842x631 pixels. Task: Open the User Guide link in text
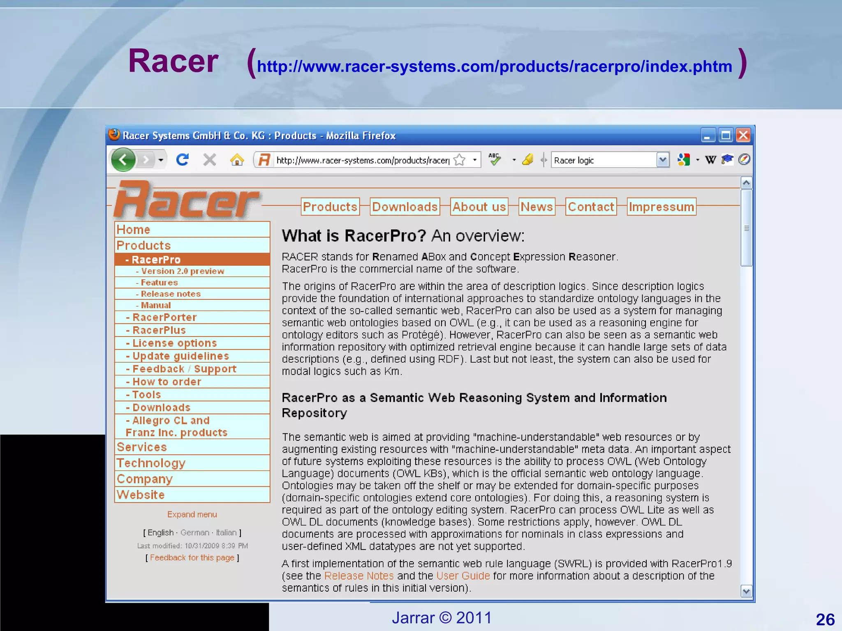point(463,576)
